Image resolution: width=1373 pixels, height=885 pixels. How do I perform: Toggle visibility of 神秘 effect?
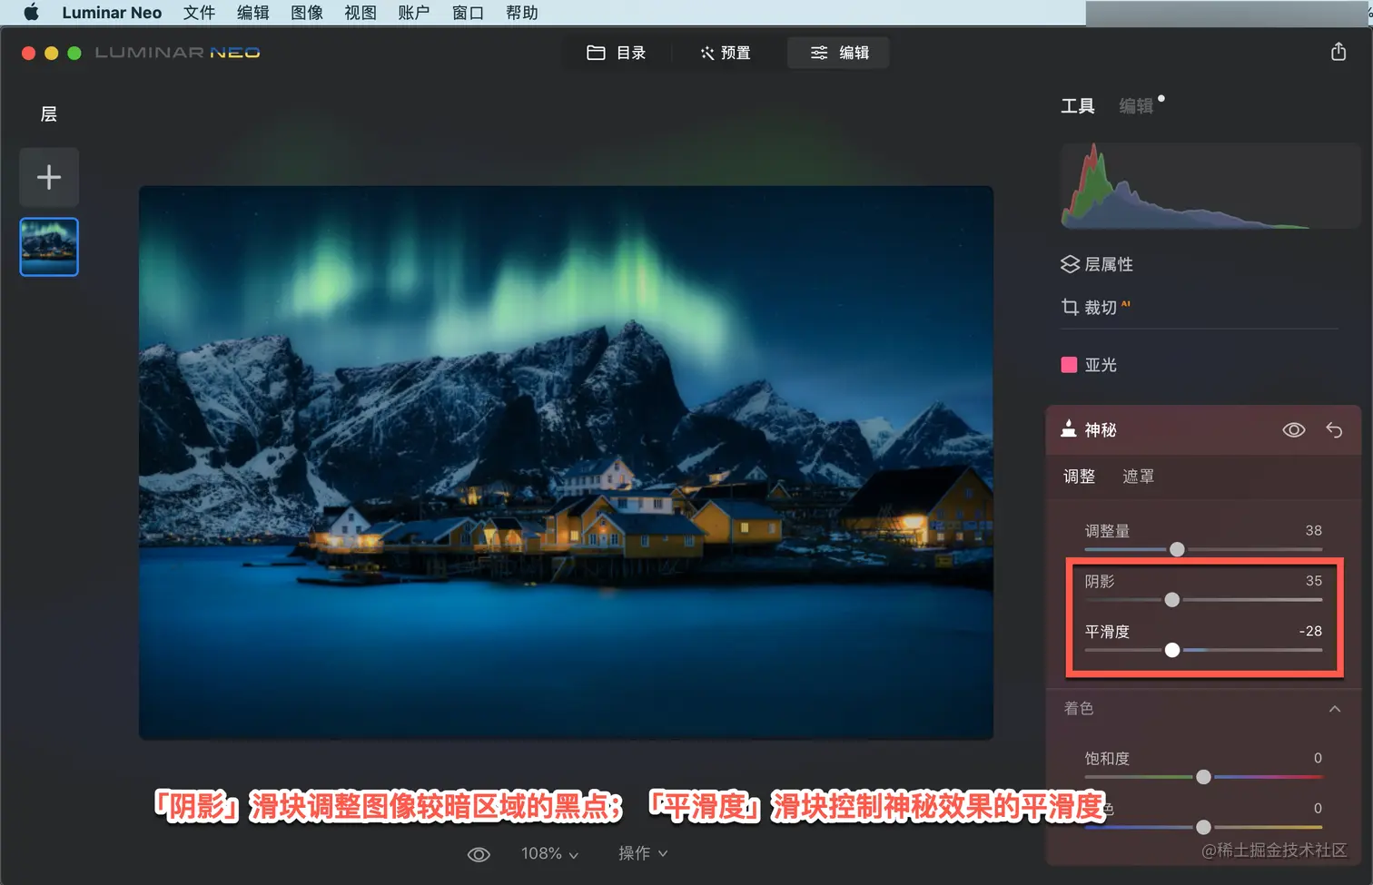[x=1294, y=430]
